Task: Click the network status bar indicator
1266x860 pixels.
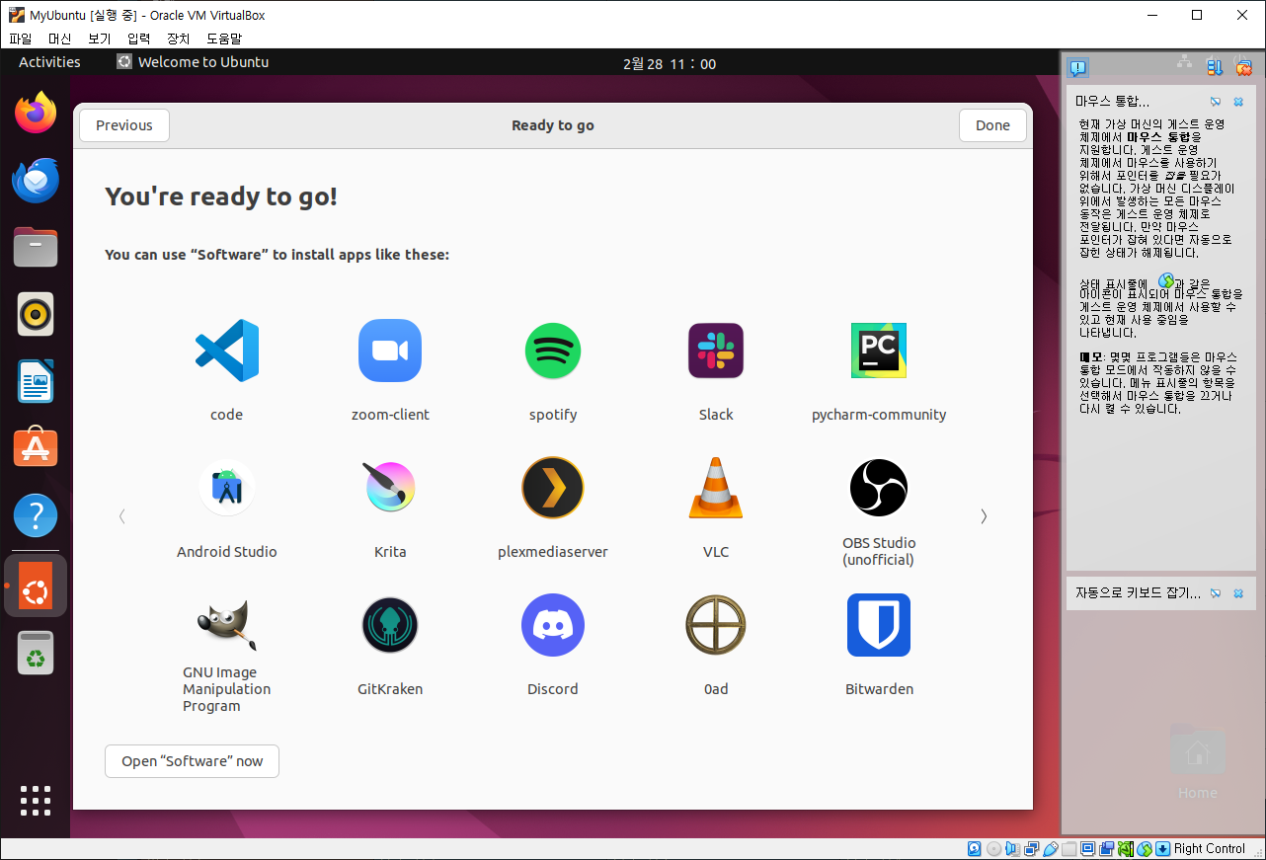Action: pyautogui.click(x=1032, y=848)
